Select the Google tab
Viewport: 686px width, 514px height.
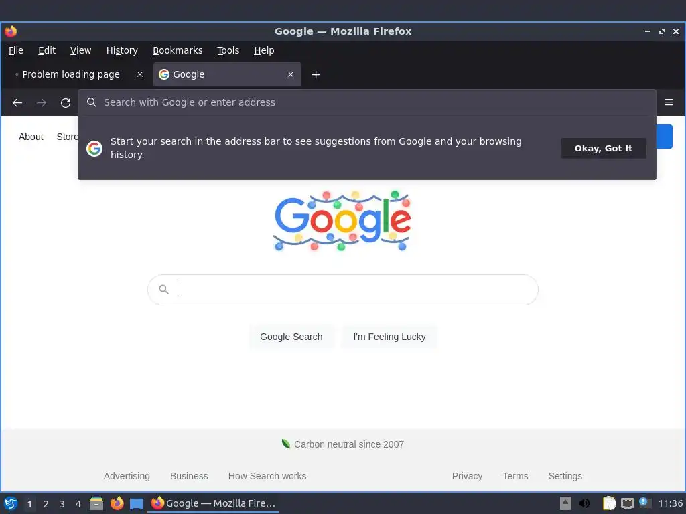227,74
